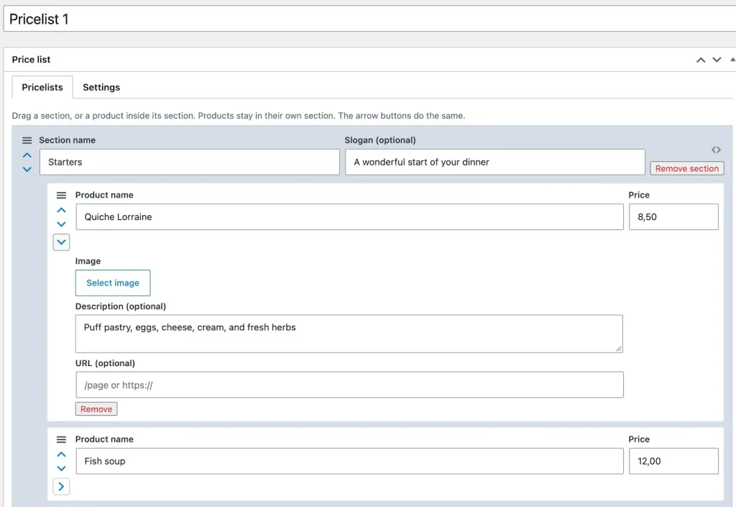Click the Description (optional) label
The width and height of the screenshot is (736, 507).
point(121,306)
